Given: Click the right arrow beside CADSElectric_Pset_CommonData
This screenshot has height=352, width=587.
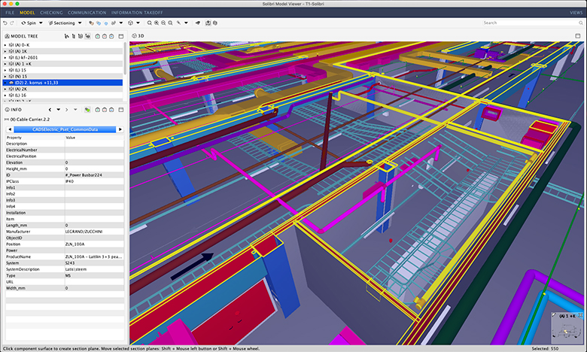Looking at the screenshot, I should pos(121,129).
